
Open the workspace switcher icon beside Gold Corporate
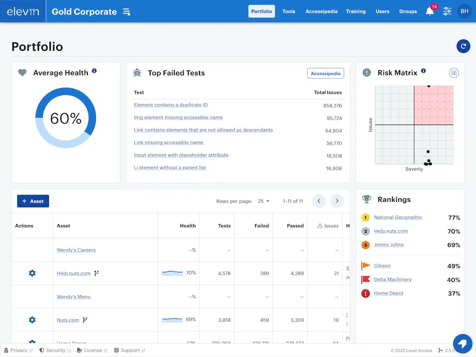coord(126,12)
